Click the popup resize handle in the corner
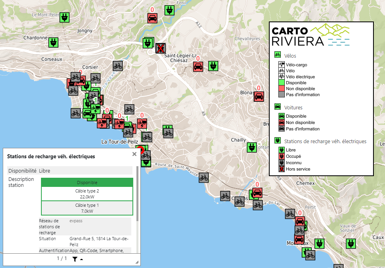Image resolution: width=385 pixels, height=268 pixels. coord(137,262)
